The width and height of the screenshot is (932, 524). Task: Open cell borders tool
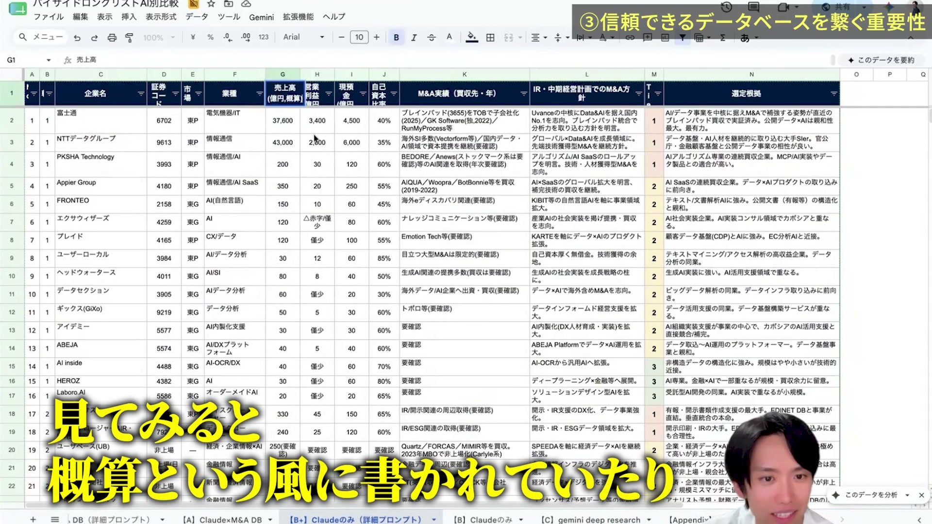tap(490, 37)
